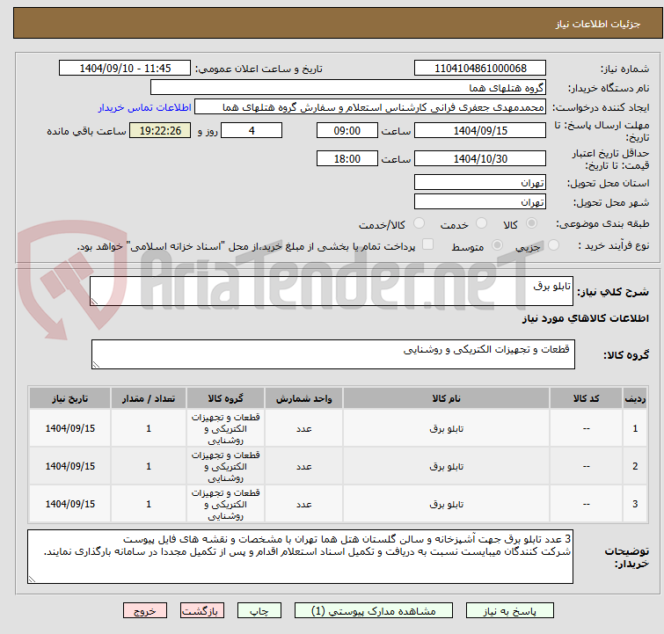Click the delivery city field 'تهران'

coord(480,201)
